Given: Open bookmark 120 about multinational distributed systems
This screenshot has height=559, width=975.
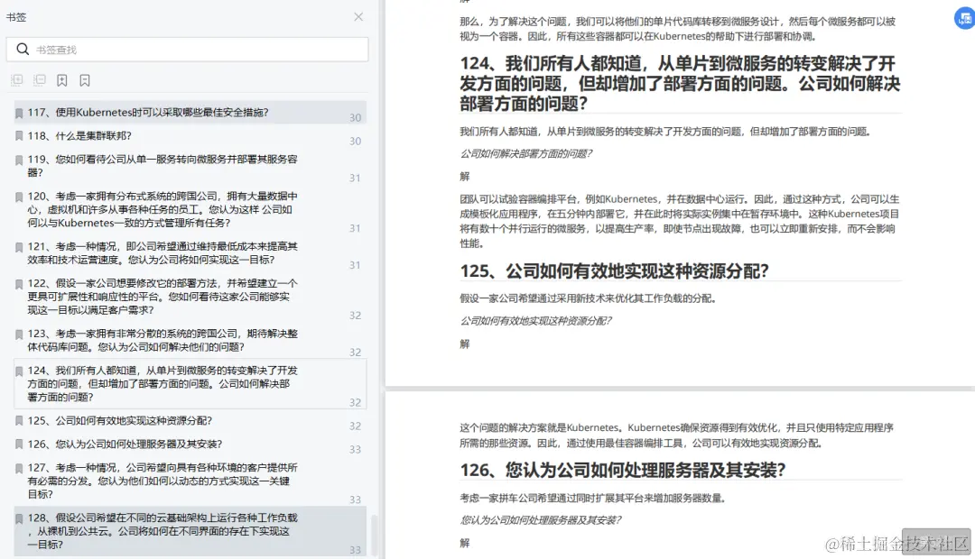Looking at the screenshot, I should click(190, 209).
